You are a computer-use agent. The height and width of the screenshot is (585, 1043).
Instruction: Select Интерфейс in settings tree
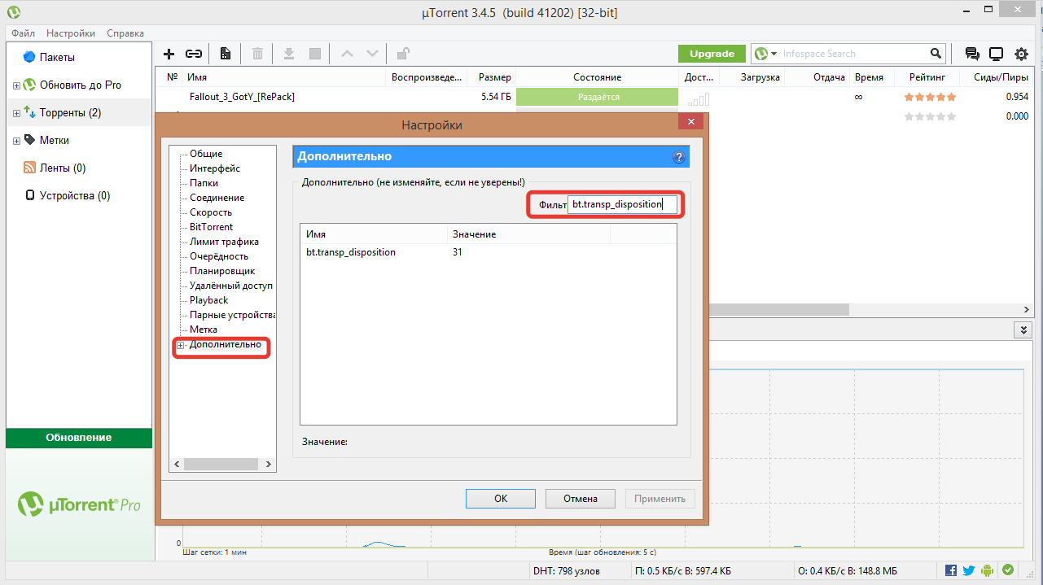click(215, 168)
